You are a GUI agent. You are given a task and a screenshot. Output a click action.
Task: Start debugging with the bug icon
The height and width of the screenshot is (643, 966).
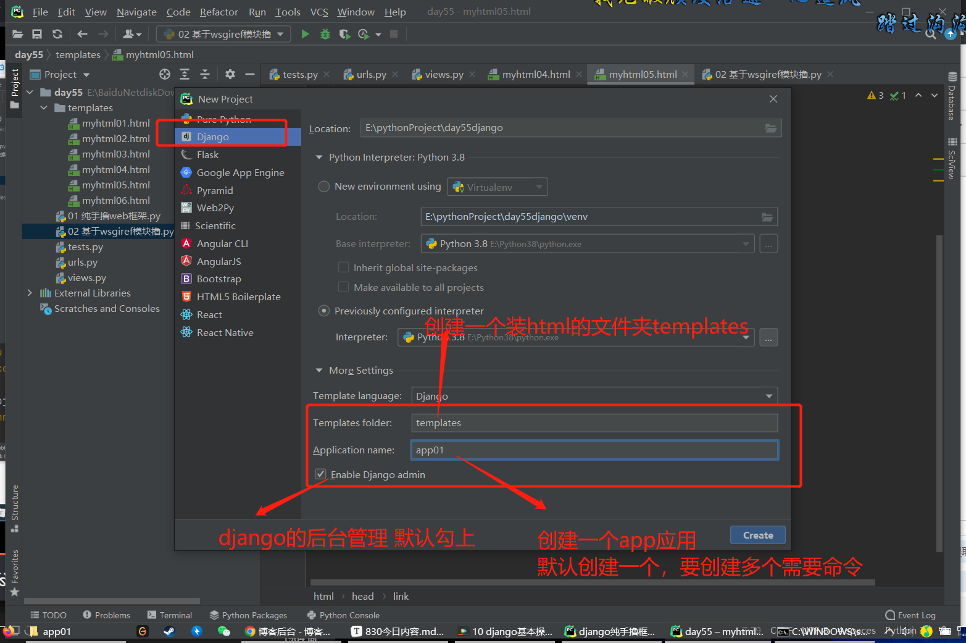pyautogui.click(x=325, y=34)
